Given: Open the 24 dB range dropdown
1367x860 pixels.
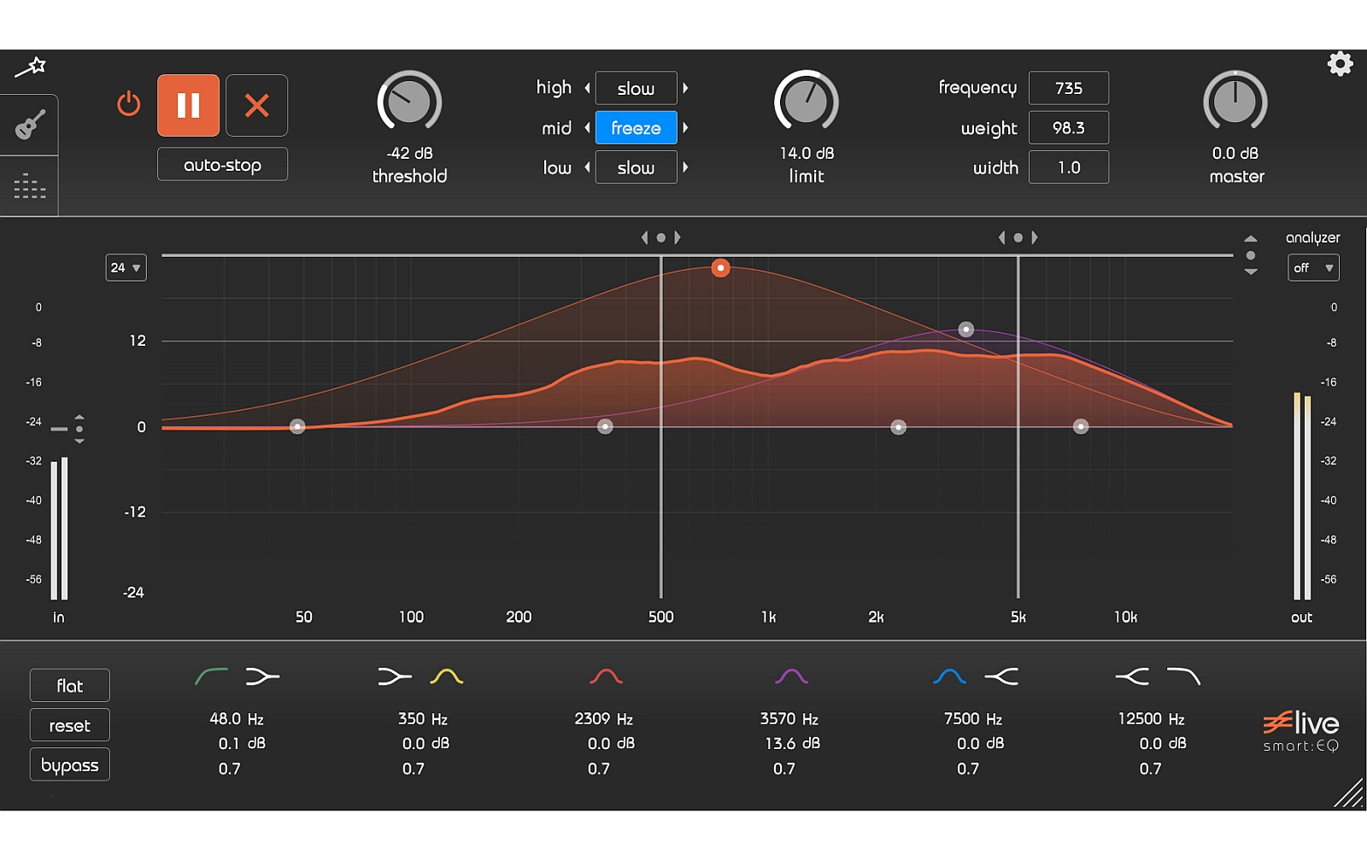Looking at the screenshot, I should [126, 267].
